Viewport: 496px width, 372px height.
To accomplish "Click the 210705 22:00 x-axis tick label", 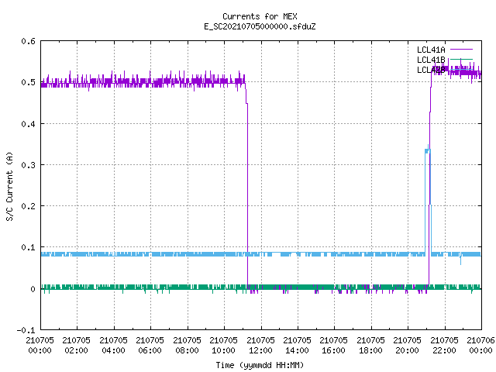I will point(444,345).
